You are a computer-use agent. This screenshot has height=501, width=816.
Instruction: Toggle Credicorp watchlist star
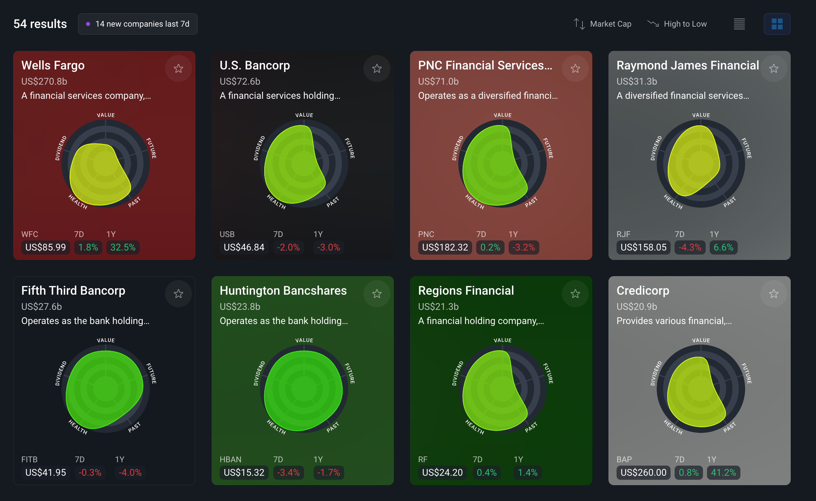(773, 294)
